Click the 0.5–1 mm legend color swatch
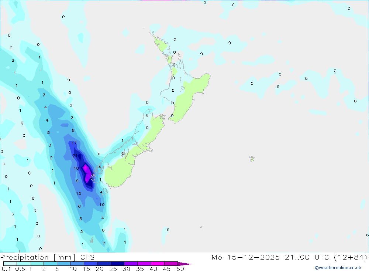369x271 pixels. pyautogui.click(x=24, y=264)
